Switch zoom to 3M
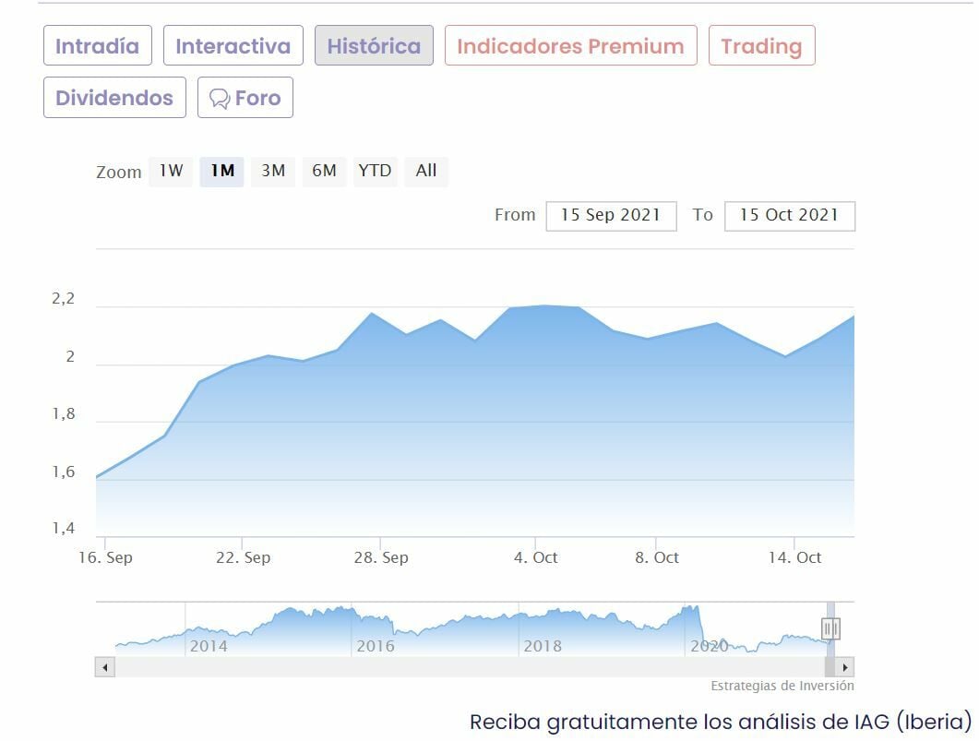The width and height of the screenshot is (979, 741). click(x=273, y=171)
